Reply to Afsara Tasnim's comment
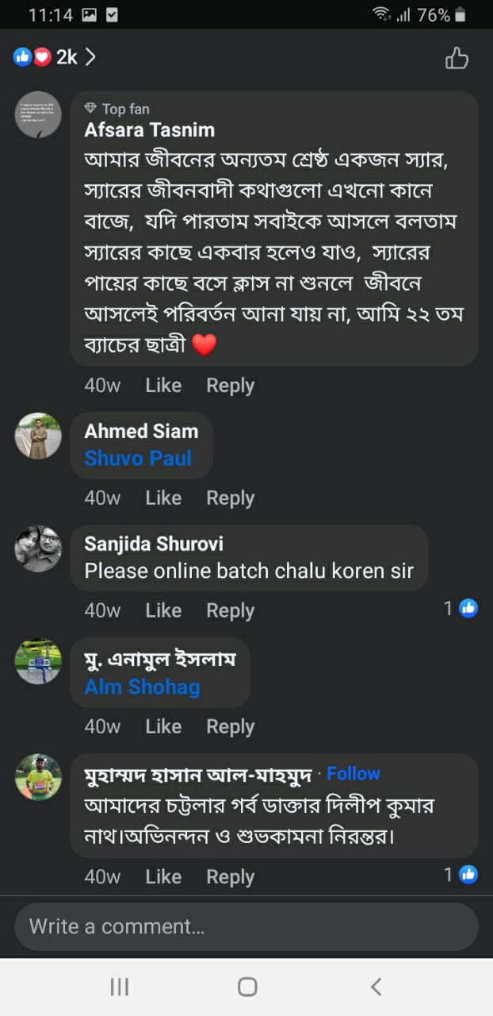This screenshot has width=493, height=1016. (230, 386)
